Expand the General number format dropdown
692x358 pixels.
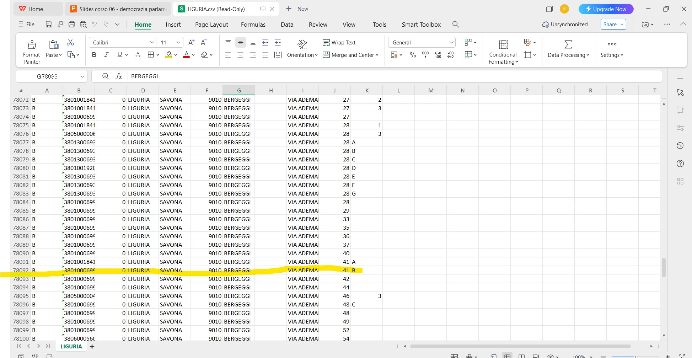tap(451, 43)
